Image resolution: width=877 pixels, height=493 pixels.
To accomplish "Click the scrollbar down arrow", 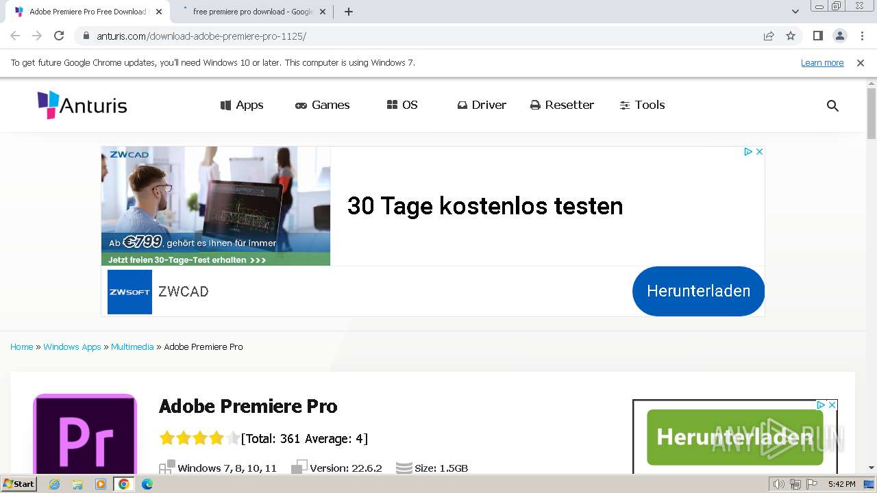I will pos(872,468).
